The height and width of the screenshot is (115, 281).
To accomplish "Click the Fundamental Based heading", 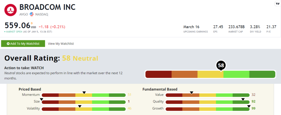I will (160, 89).
